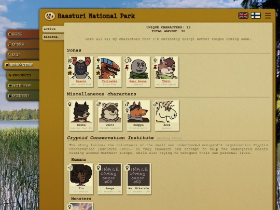Open the Tähti character link
The width and height of the screenshot is (280, 210).
166,81
